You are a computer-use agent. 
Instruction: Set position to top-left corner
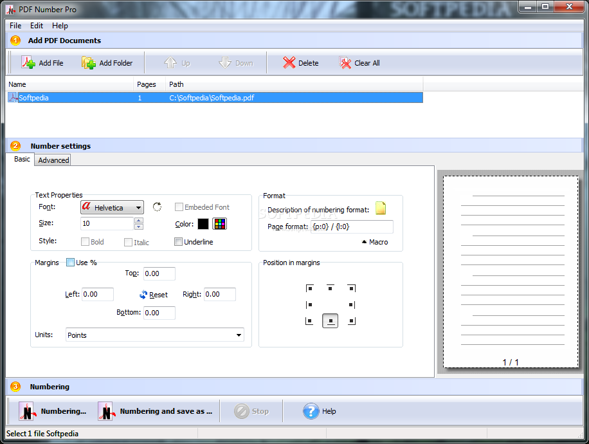click(x=309, y=288)
